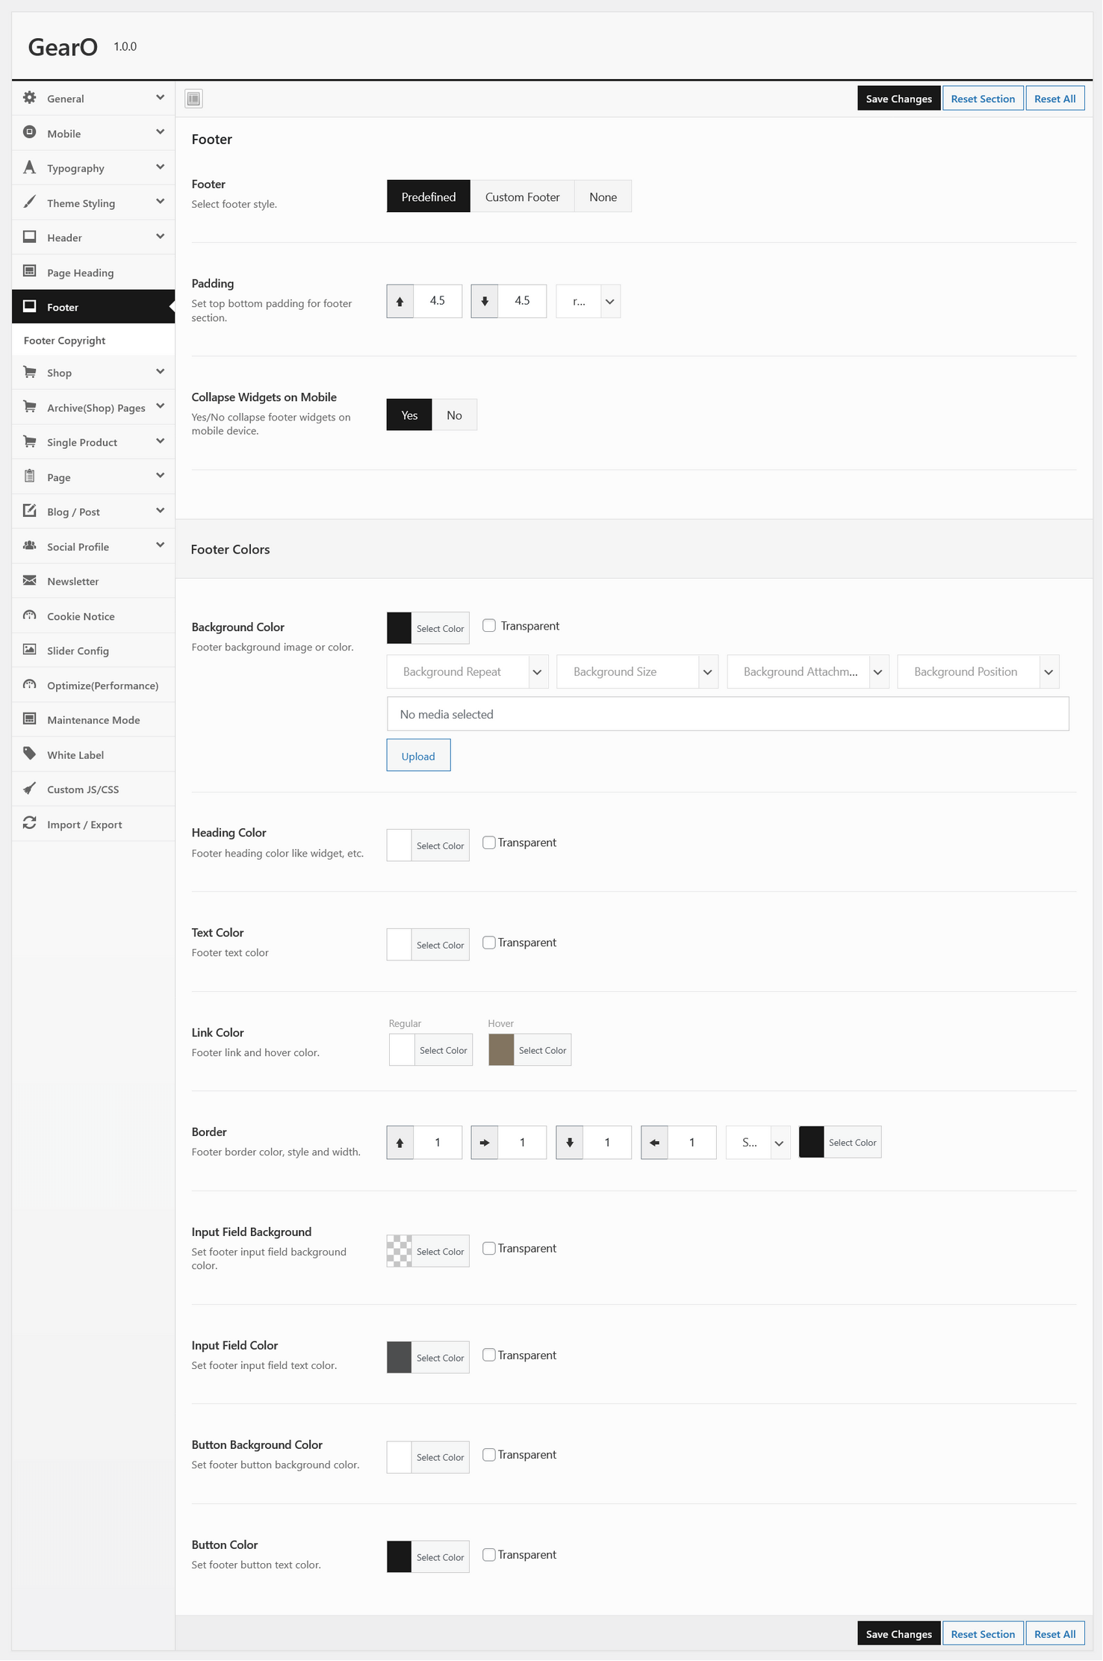Click the Typography letter icon
The width and height of the screenshot is (1103, 1661).
coord(30,167)
